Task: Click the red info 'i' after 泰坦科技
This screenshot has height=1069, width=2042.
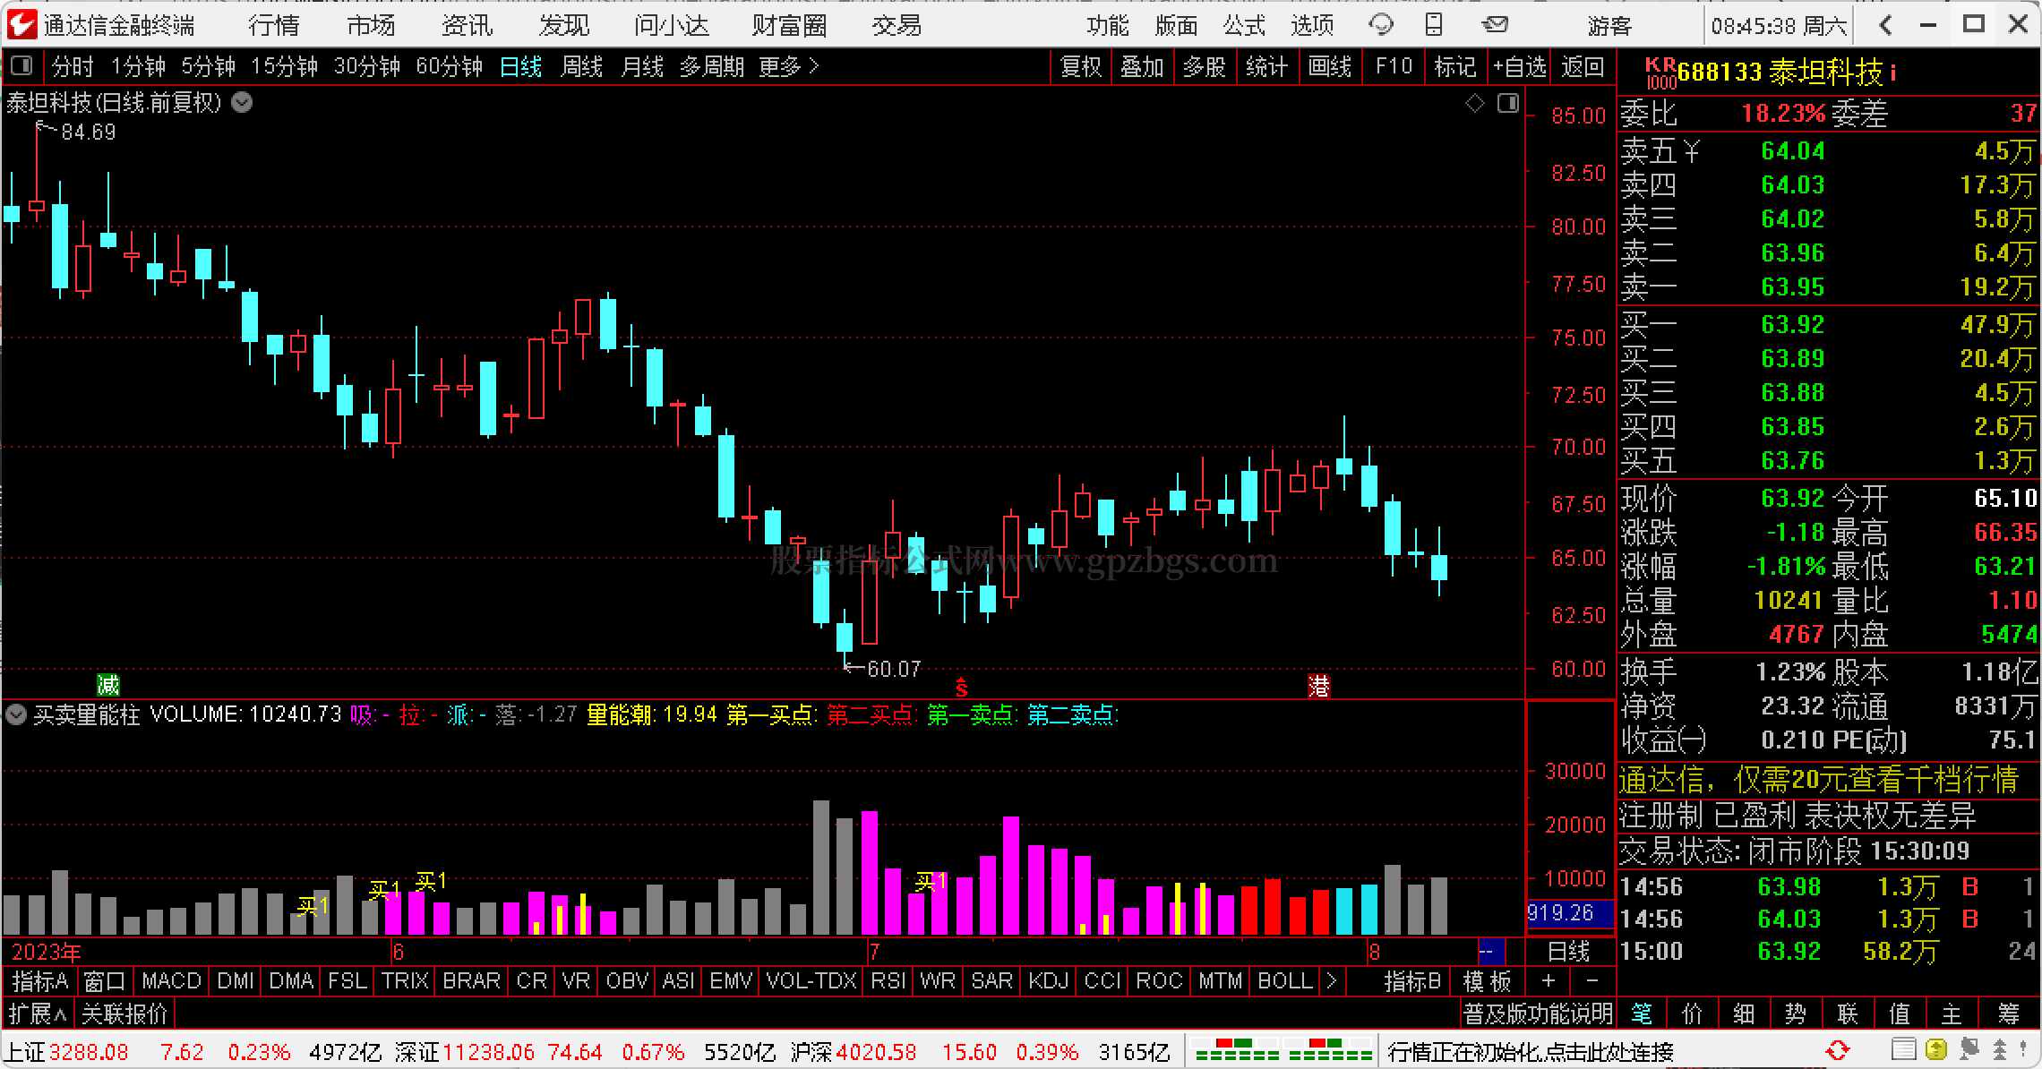Action: point(1892,72)
